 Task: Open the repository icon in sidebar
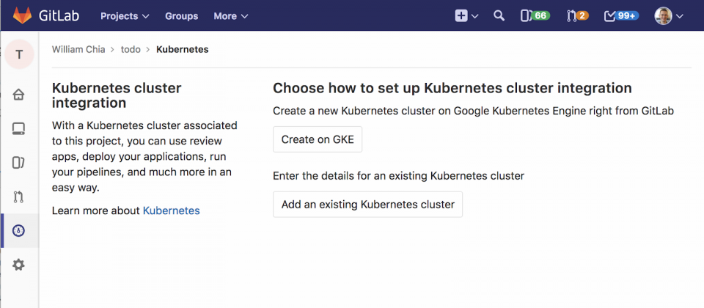pos(18,129)
